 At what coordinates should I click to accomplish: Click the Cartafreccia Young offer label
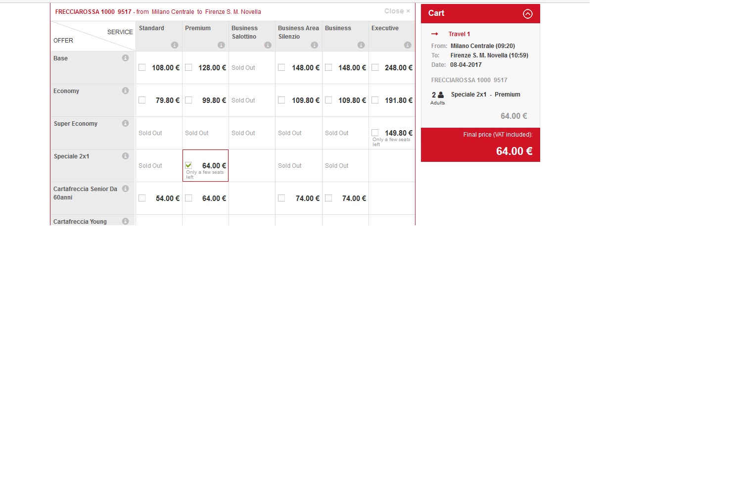pyautogui.click(x=80, y=222)
